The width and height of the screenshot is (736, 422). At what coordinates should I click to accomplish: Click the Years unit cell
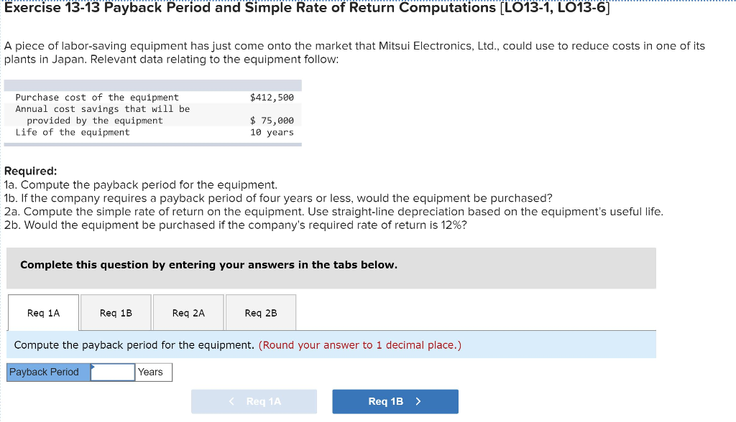tap(151, 372)
